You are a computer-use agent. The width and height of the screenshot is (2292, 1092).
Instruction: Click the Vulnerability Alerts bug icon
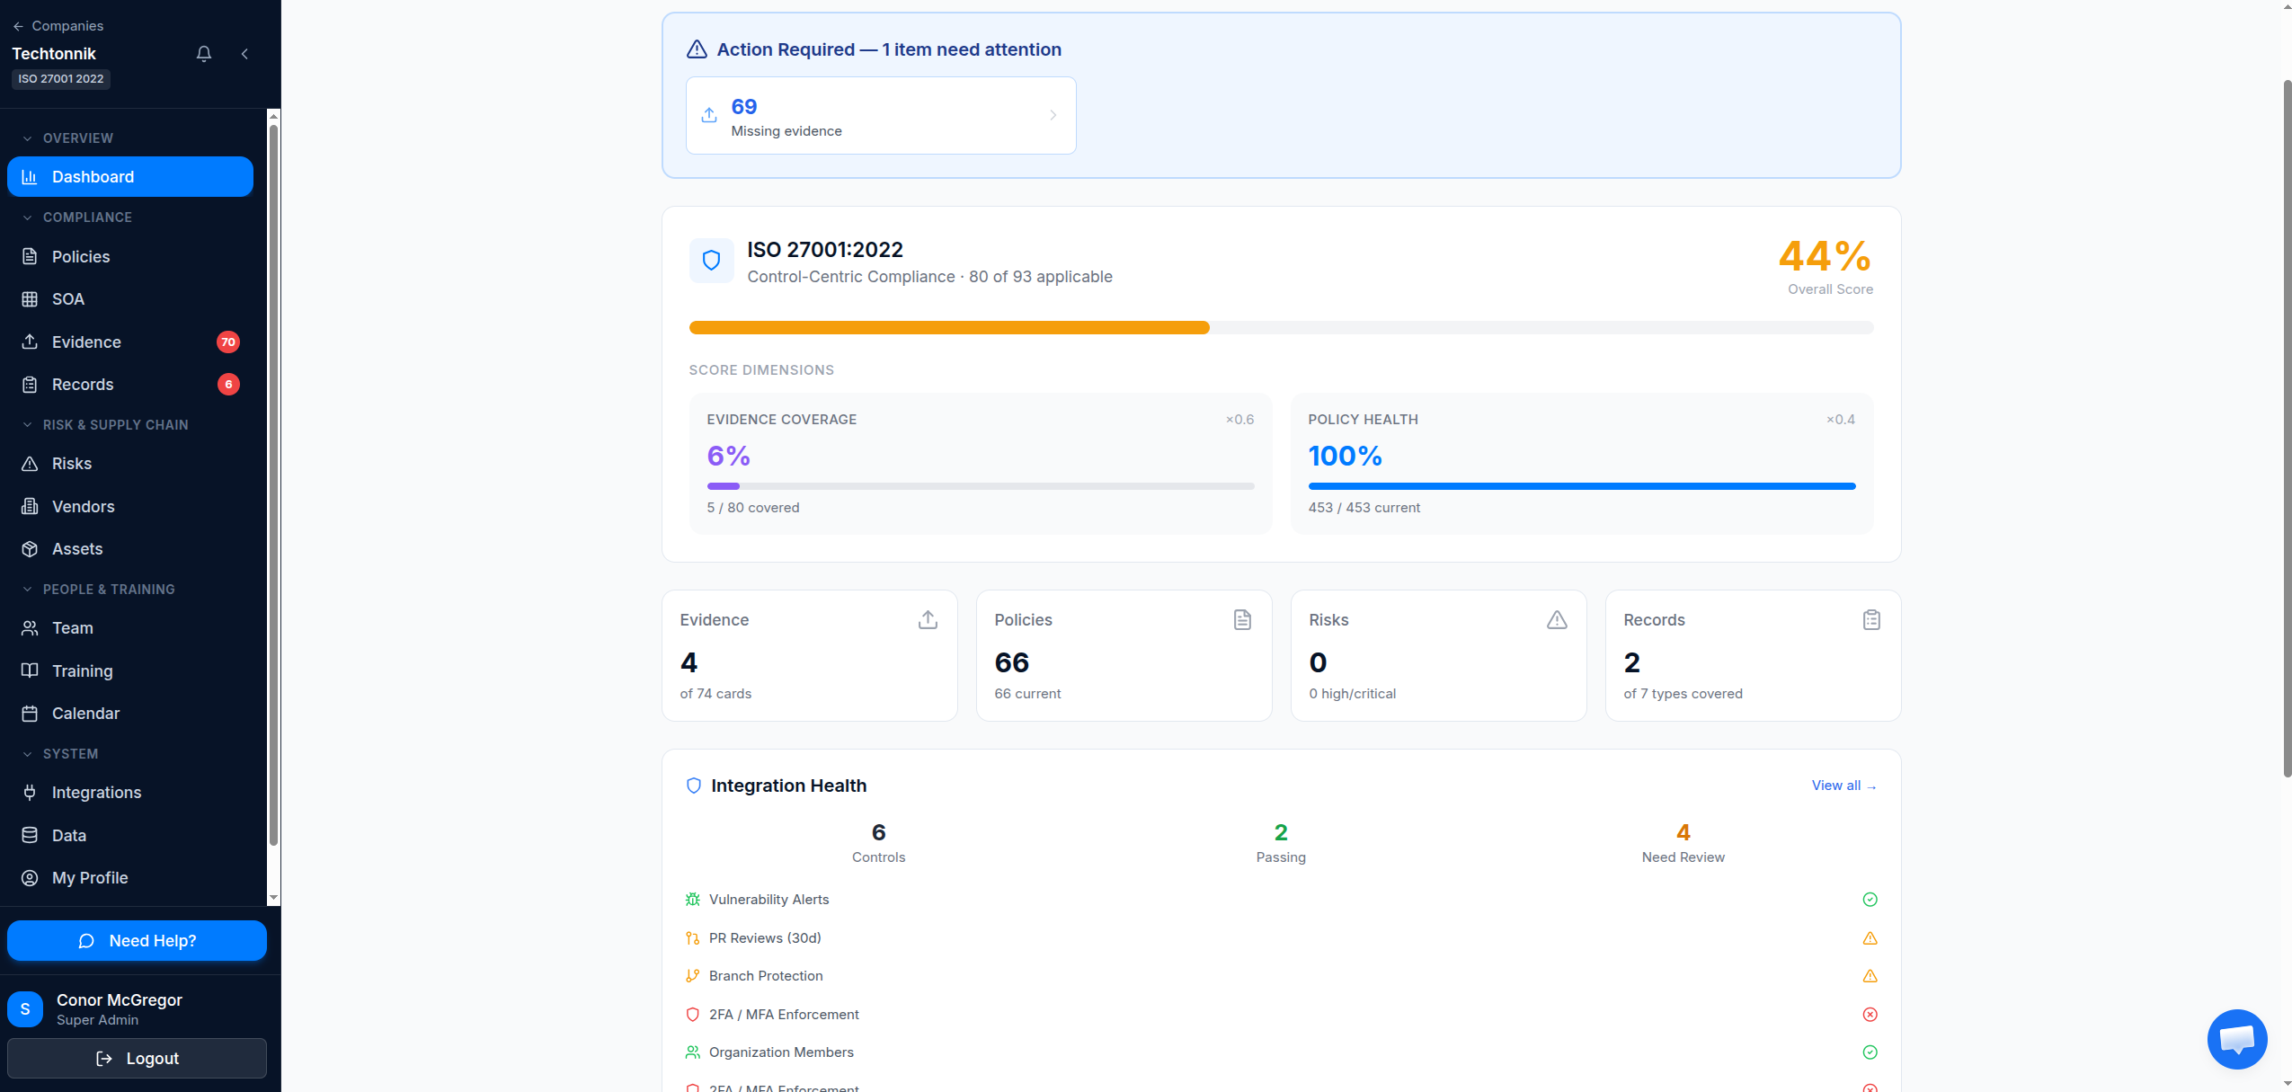pyautogui.click(x=692, y=900)
